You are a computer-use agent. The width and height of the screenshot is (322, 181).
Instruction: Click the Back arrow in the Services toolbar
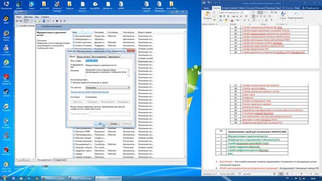click(17, 21)
